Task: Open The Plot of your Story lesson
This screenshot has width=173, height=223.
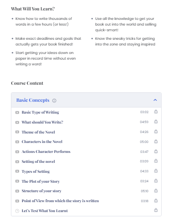Action: click(41, 181)
